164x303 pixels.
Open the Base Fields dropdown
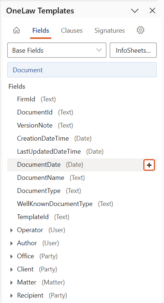(57, 50)
